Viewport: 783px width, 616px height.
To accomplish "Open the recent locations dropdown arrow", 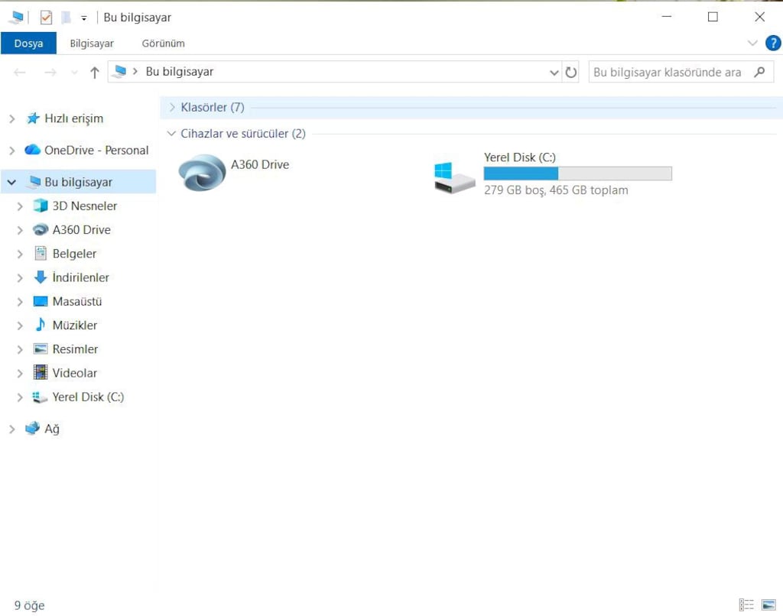I will [74, 73].
